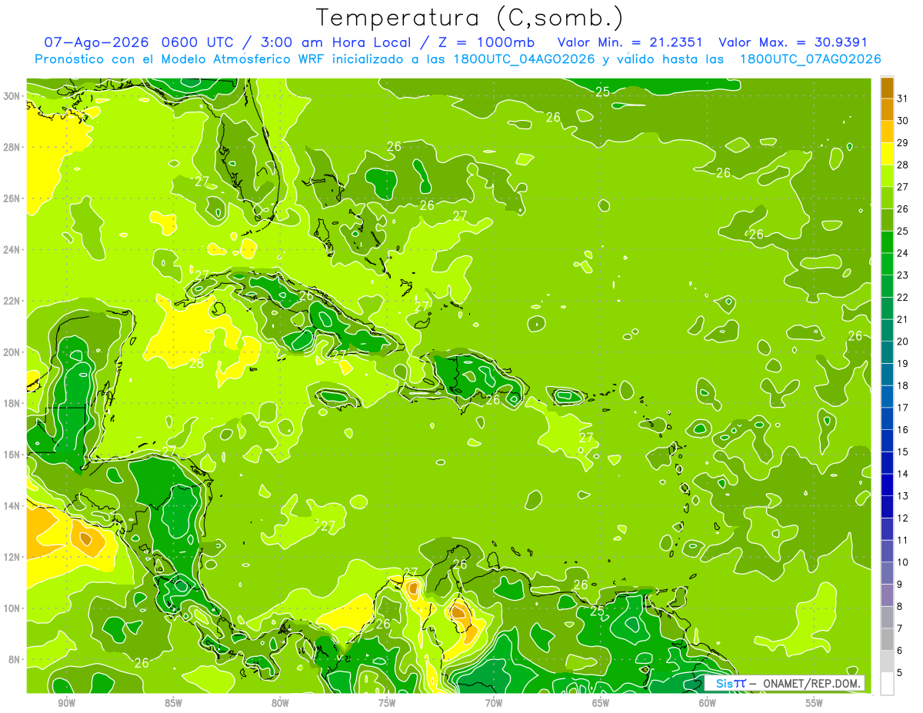923x713 pixels.
Task: Click the 12N latitude axis label
Action: tap(12, 557)
